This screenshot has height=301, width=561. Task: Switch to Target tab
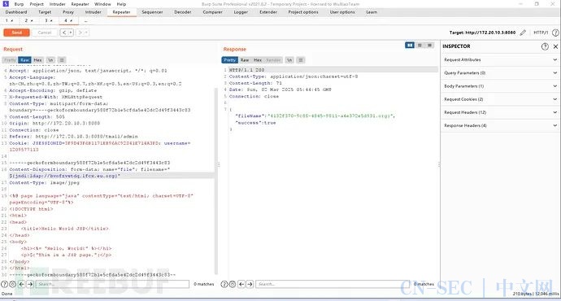tap(45, 12)
